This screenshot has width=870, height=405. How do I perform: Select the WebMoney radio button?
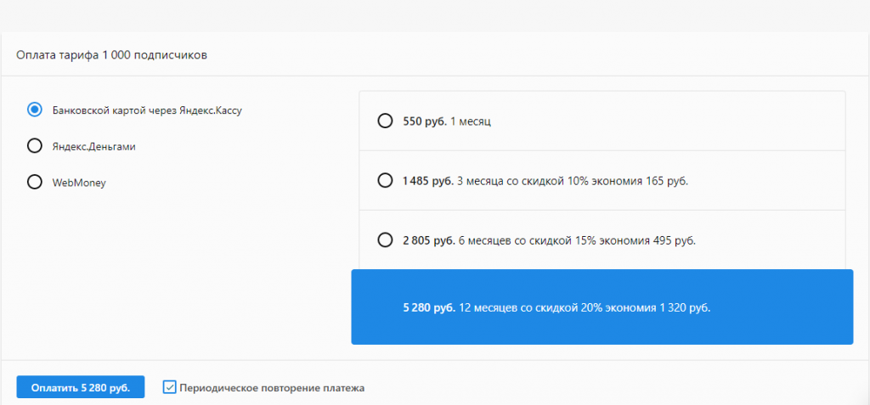coord(35,182)
